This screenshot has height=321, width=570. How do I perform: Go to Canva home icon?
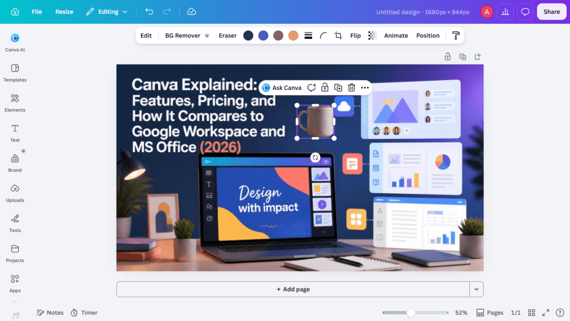pyautogui.click(x=15, y=12)
